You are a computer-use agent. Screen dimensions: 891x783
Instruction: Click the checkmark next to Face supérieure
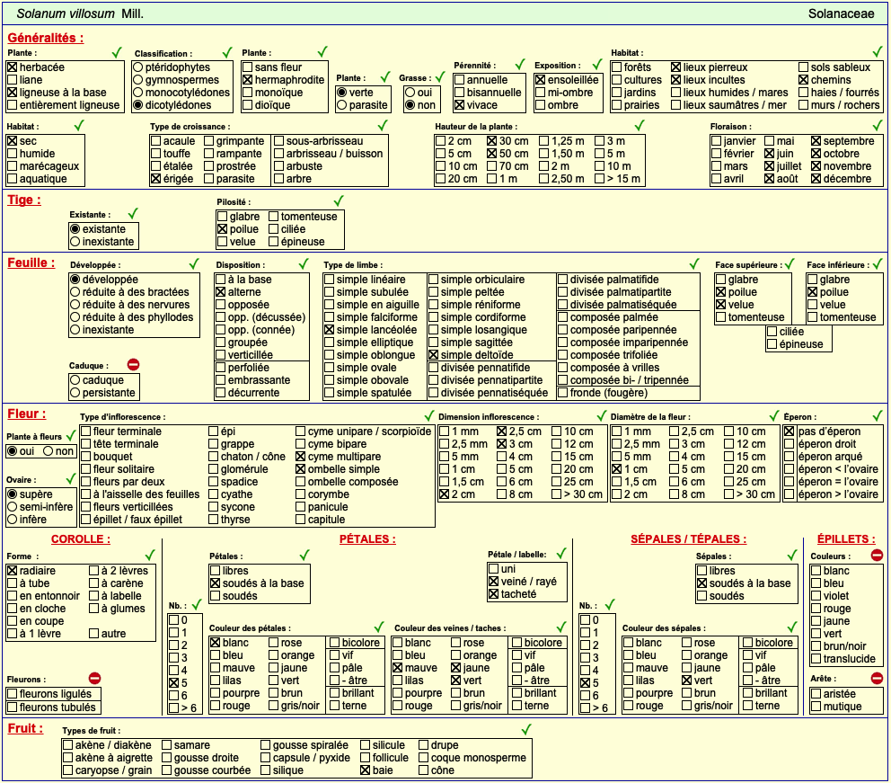pyautogui.click(x=789, y=263)
